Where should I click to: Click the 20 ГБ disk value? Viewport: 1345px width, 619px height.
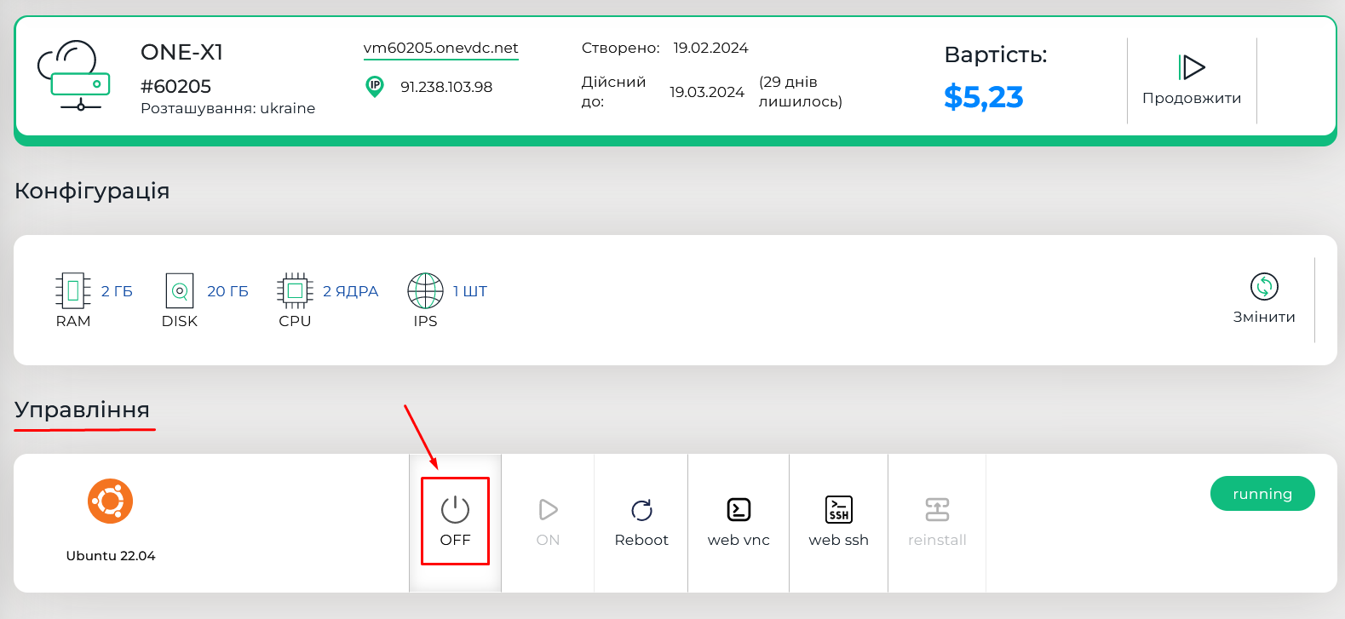[x=227, y=291]
